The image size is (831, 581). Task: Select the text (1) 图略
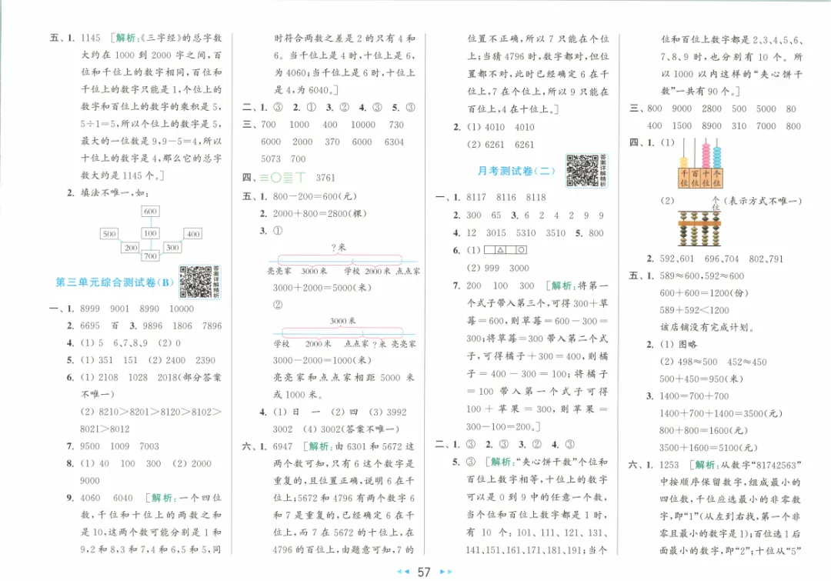(x=679, y=345)
